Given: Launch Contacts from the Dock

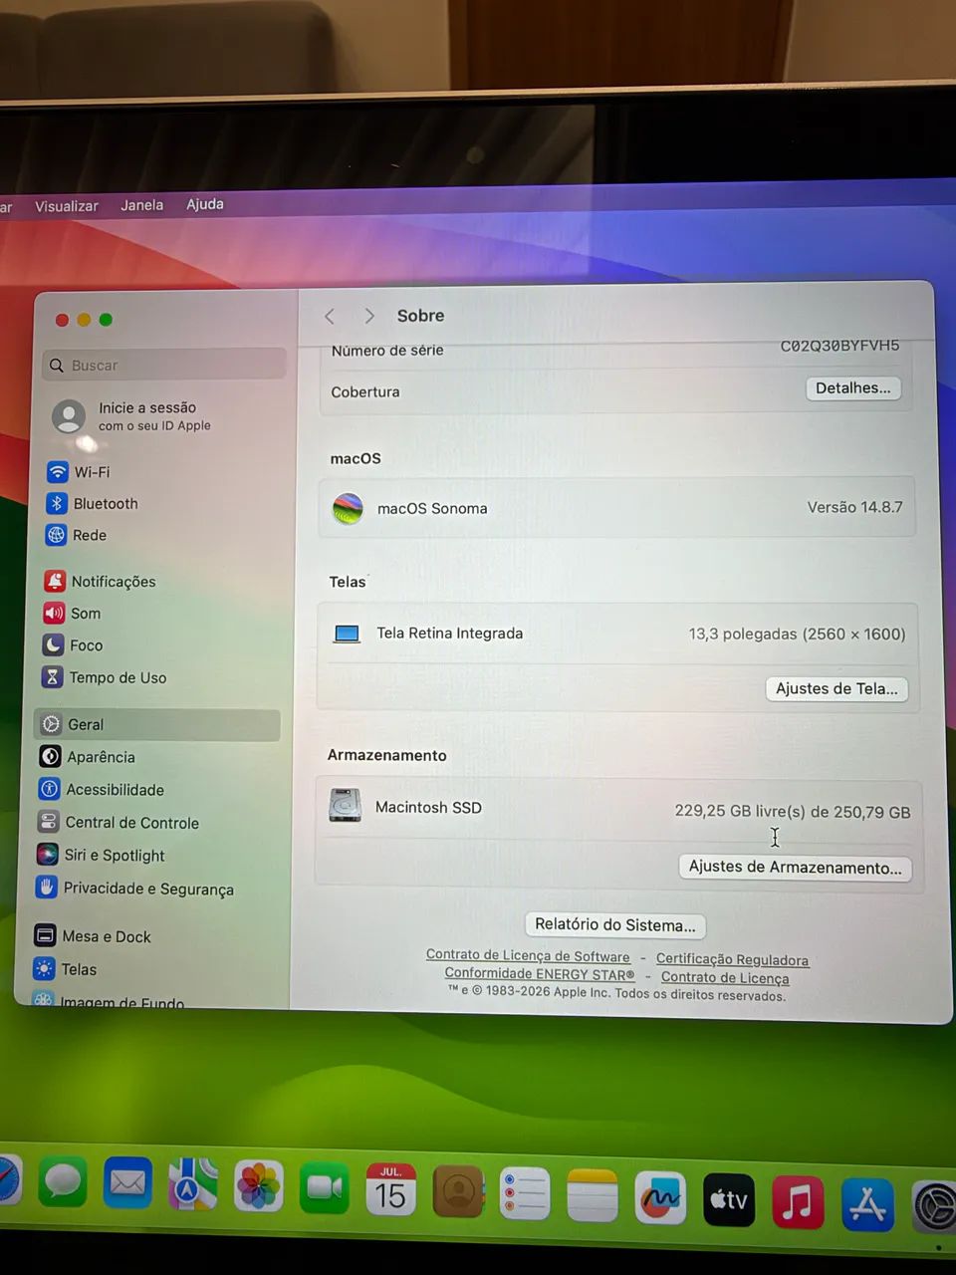Looking at the screenshot, I should coord(459,1191).
